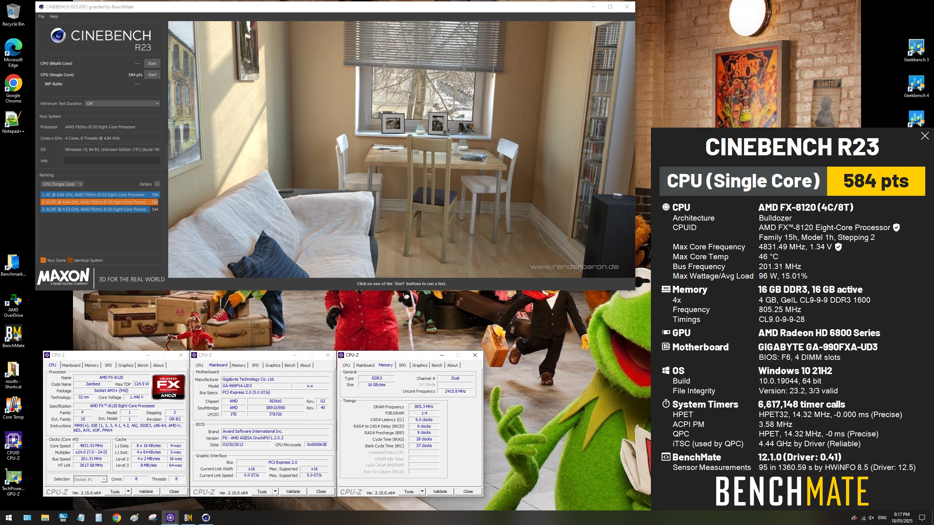Open the notification center icon
934x525 pixels.
click(922, 518)
